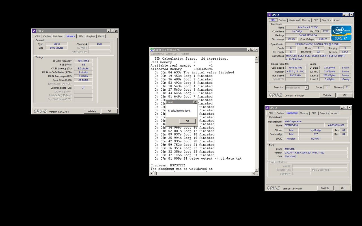Click the CPU-Z logo icon in Mainboard window title bar
Viewport: 362px width, 226px height.
[x=268, y=108]
